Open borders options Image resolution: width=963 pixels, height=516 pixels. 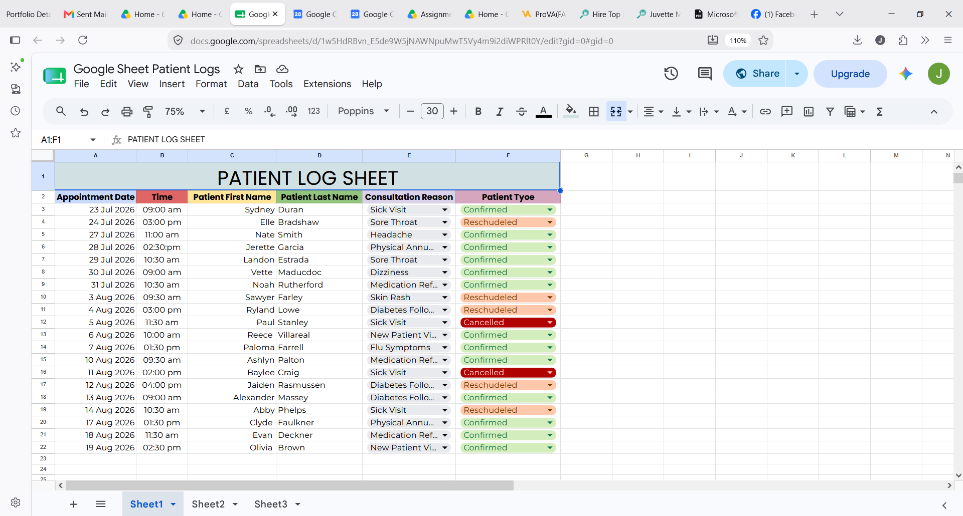[594, 111]
